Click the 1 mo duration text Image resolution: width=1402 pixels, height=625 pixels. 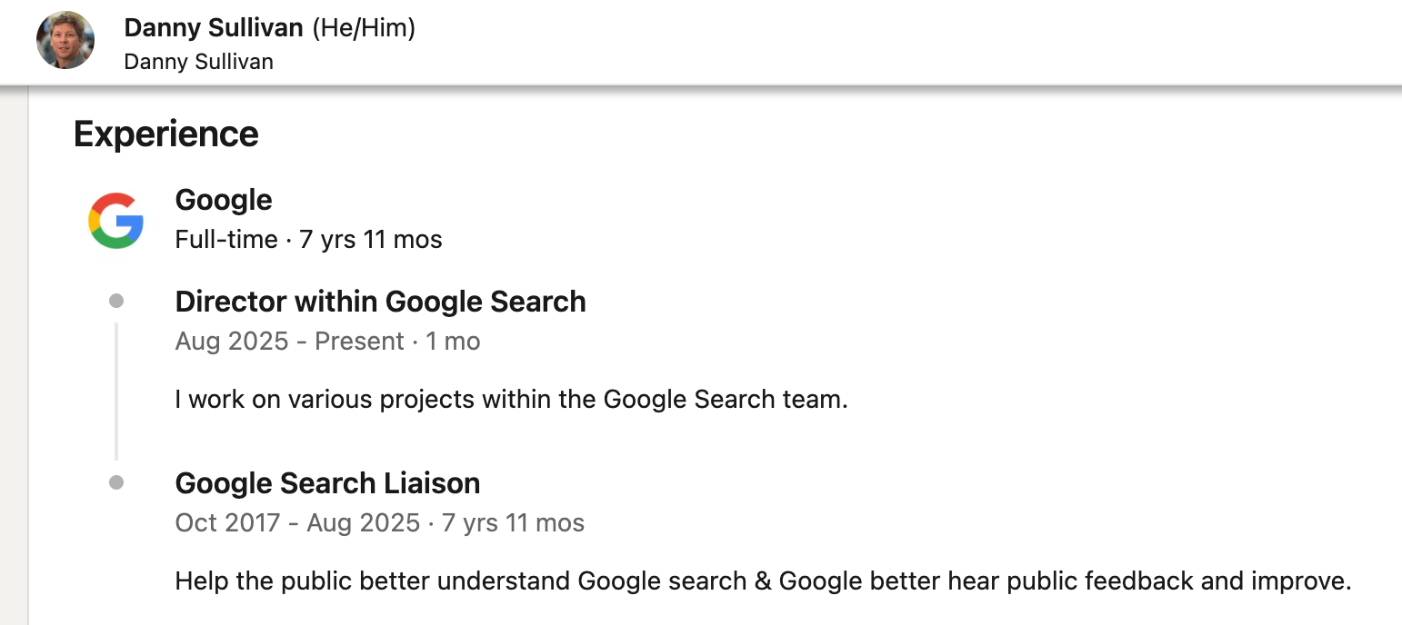[453, 342]
